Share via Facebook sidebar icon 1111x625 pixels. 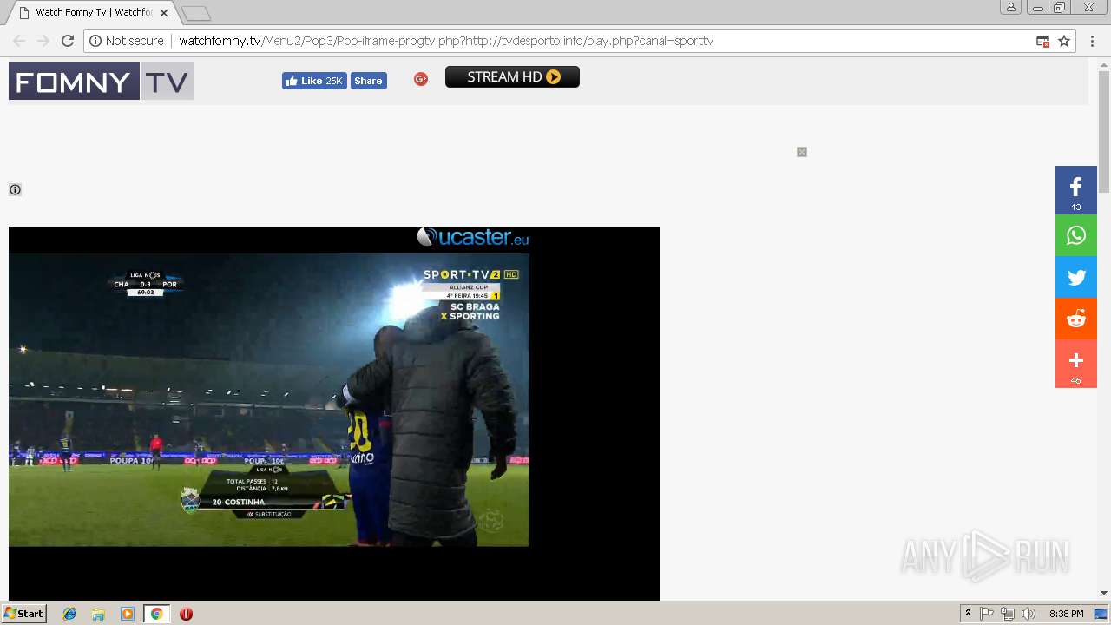pyautogui.click(x=1076, y=189)
